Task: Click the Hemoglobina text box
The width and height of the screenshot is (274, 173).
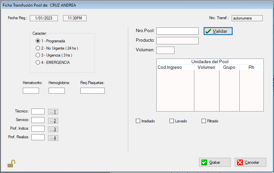Action: click(57, 91)
